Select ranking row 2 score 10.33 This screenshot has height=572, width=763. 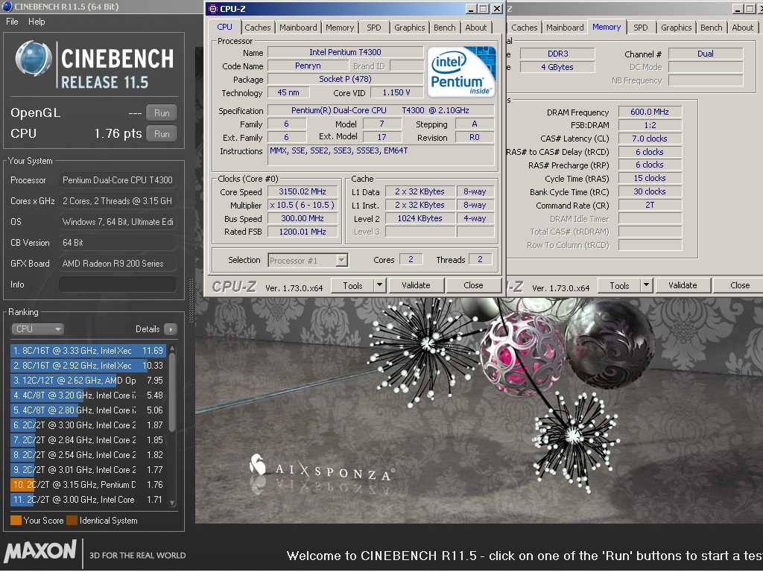click(88, 365)
